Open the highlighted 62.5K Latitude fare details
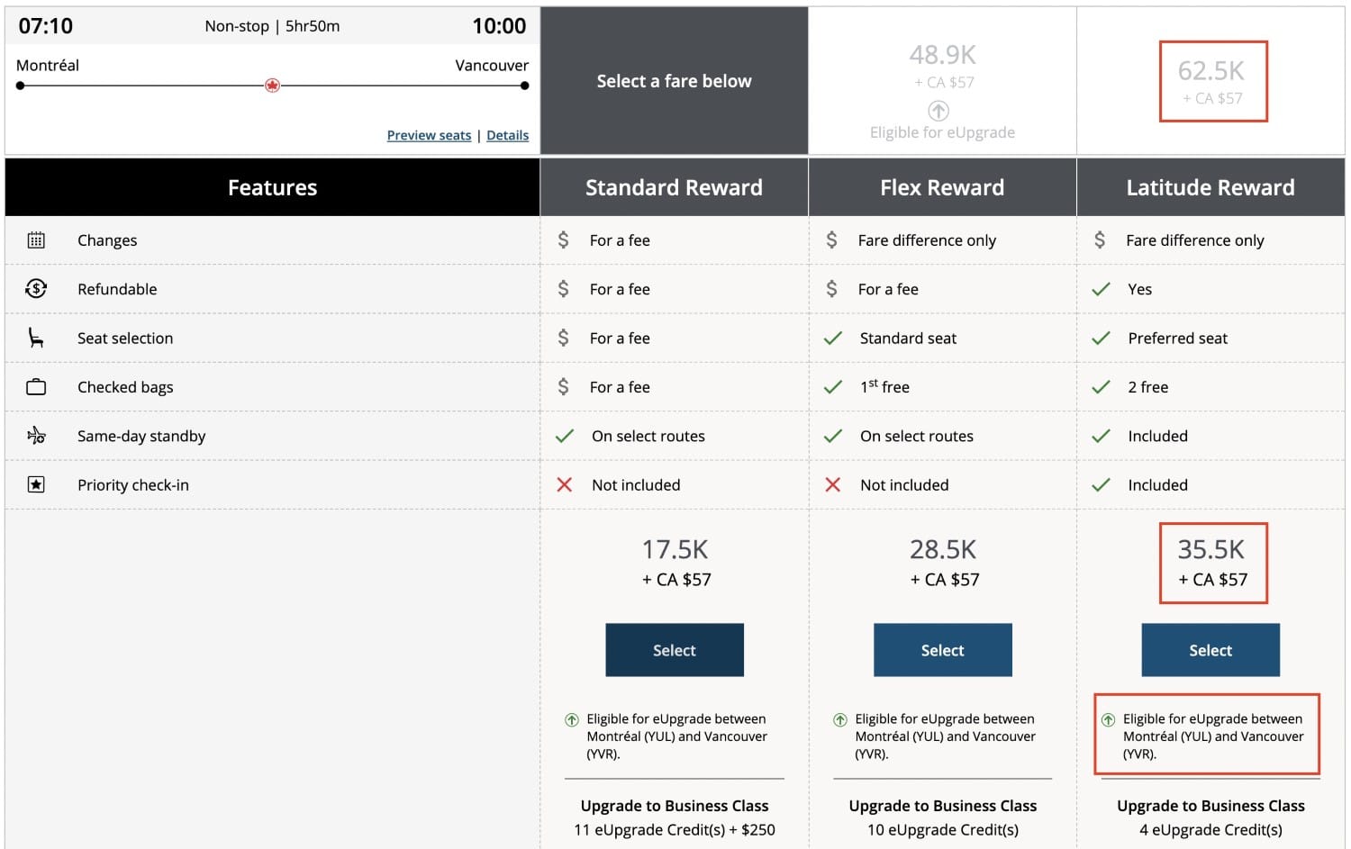1351x849 pixels. point(1212,80)
